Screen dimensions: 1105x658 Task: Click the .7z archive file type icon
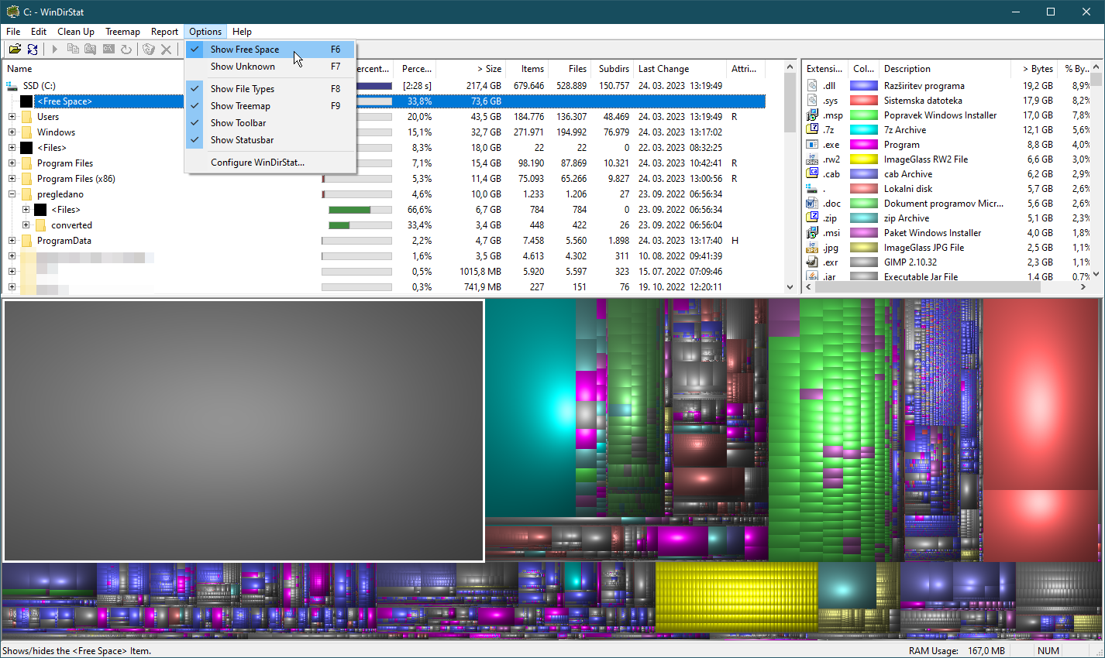coord(812,130)
